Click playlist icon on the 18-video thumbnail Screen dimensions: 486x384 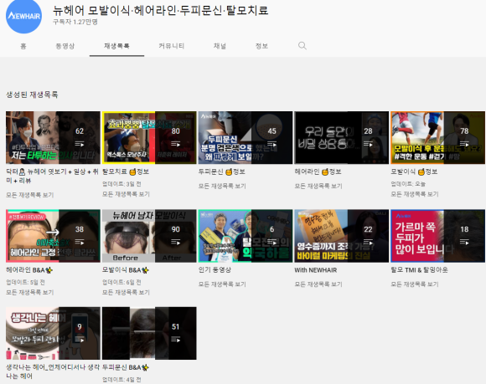[464, 242]
